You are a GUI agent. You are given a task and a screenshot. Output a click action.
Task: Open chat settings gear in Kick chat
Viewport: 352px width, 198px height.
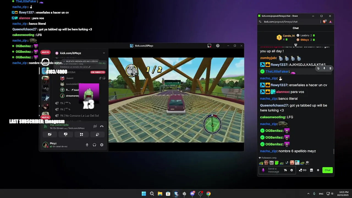318,170
